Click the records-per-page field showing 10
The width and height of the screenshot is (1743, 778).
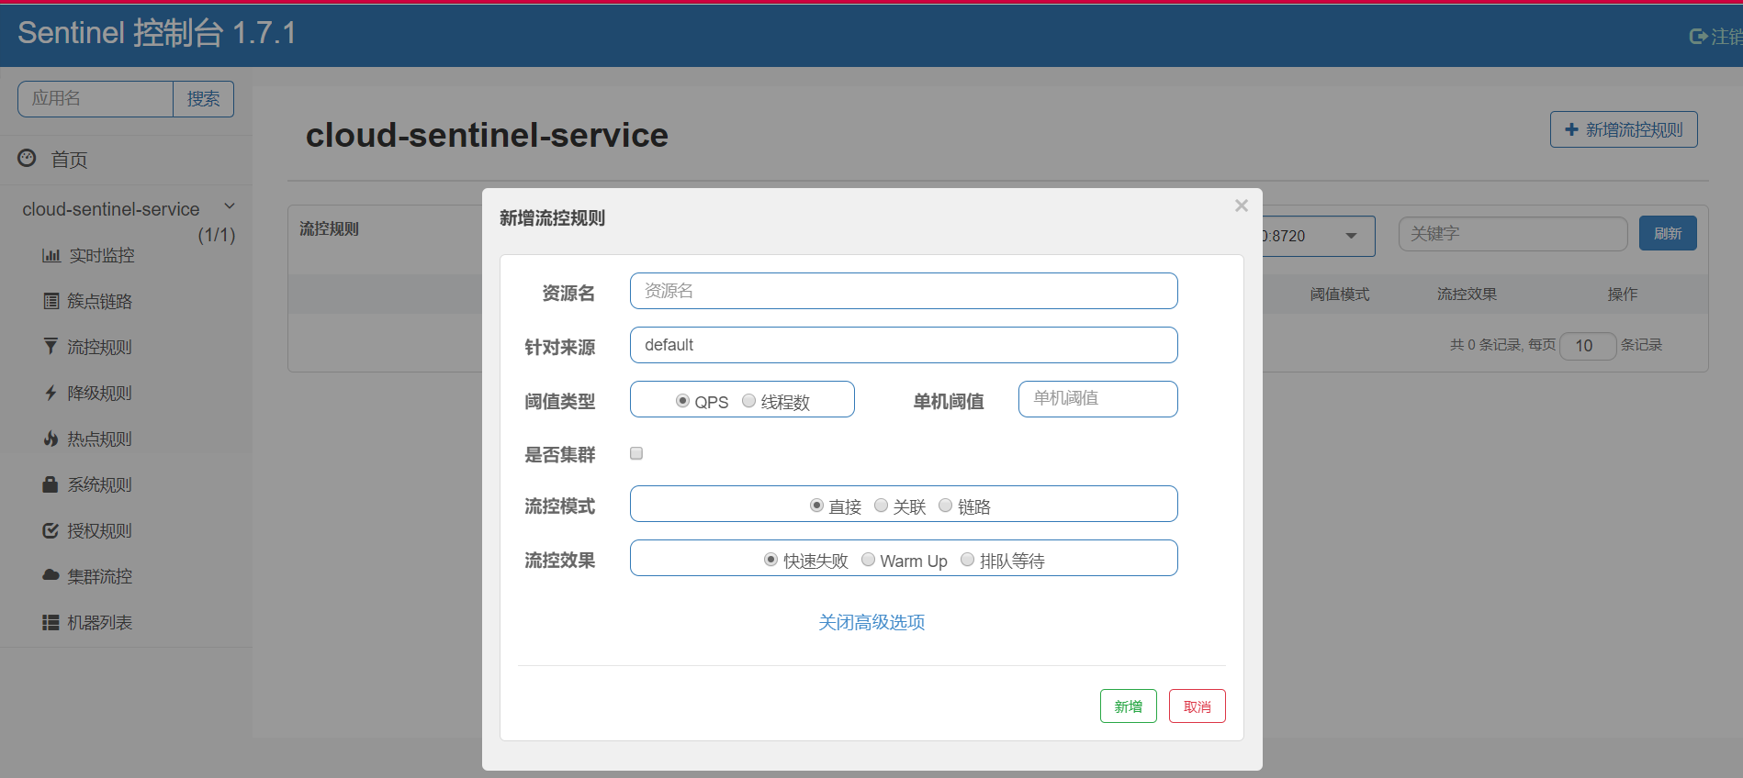coord(1588,346)
